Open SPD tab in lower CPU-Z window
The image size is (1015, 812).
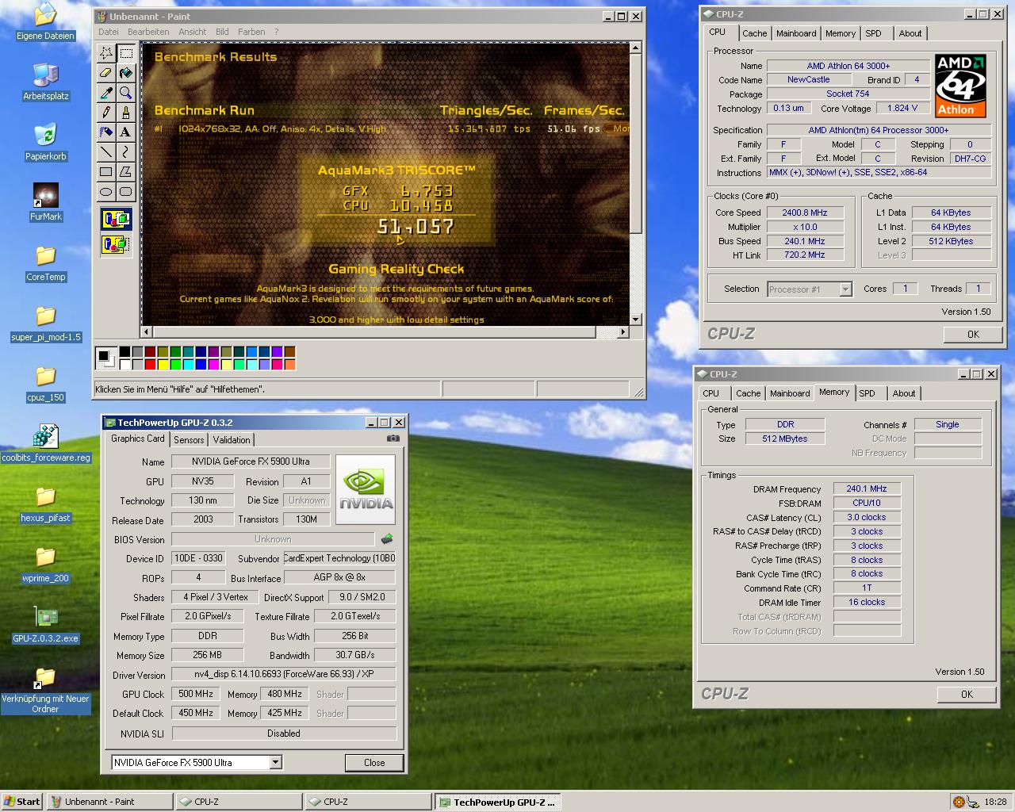point(868,393)
